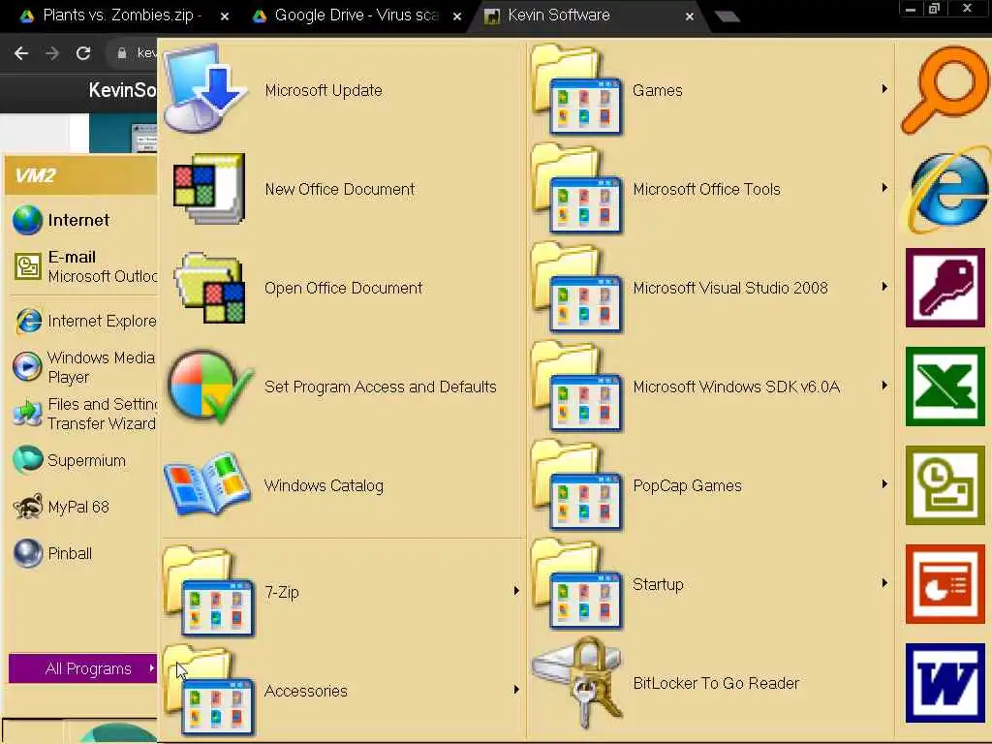Close the Kevin Software browser tab
This screenshot has height=744, width=992.
(x=690, y=16)
